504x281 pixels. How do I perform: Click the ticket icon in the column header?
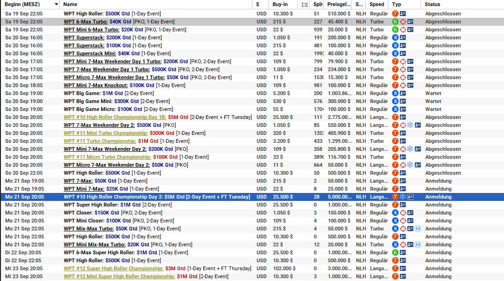pyautogui.click(x=304, y=5)
